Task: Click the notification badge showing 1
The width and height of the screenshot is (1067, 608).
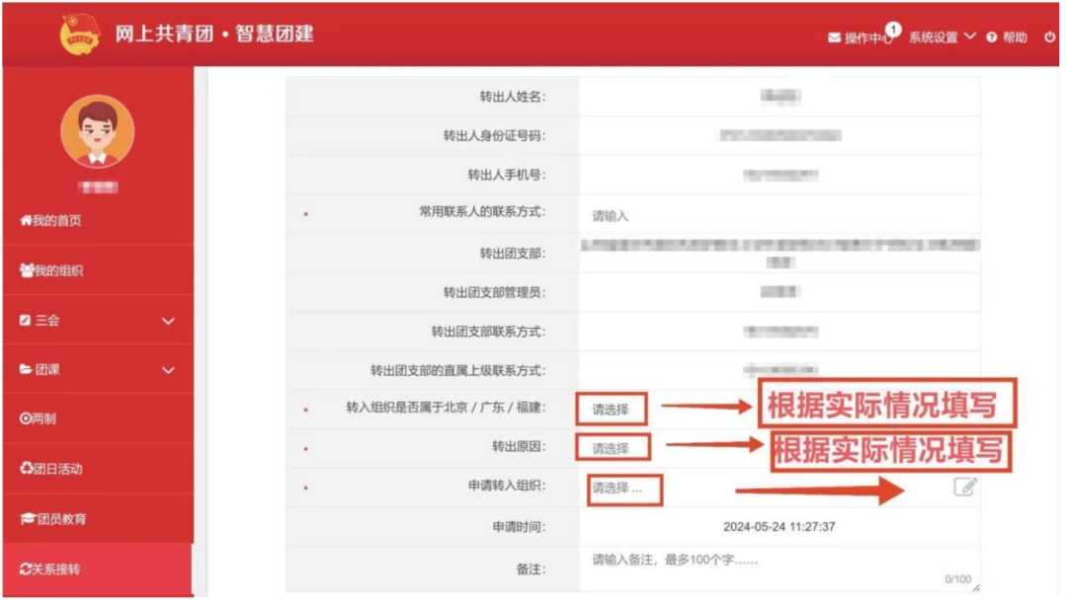Action: (893, 30)
